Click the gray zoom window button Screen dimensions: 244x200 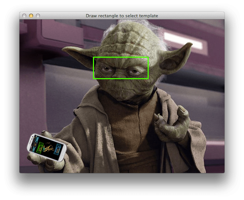pyautogui.click(x=38, y=16)
